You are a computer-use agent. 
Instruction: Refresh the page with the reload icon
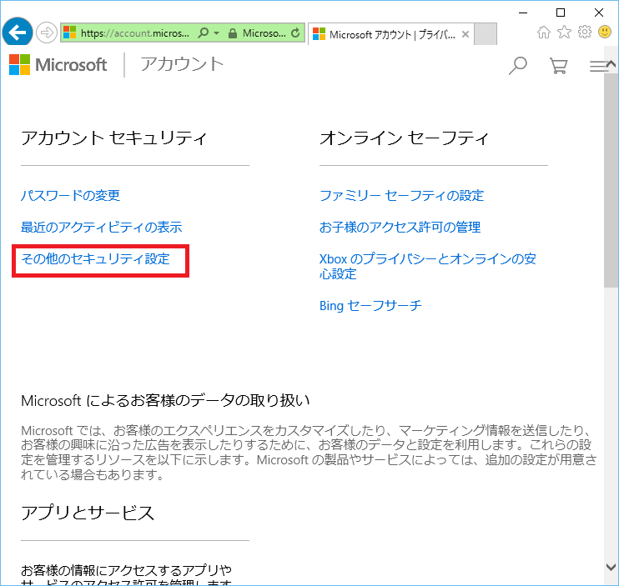point(295,33)
